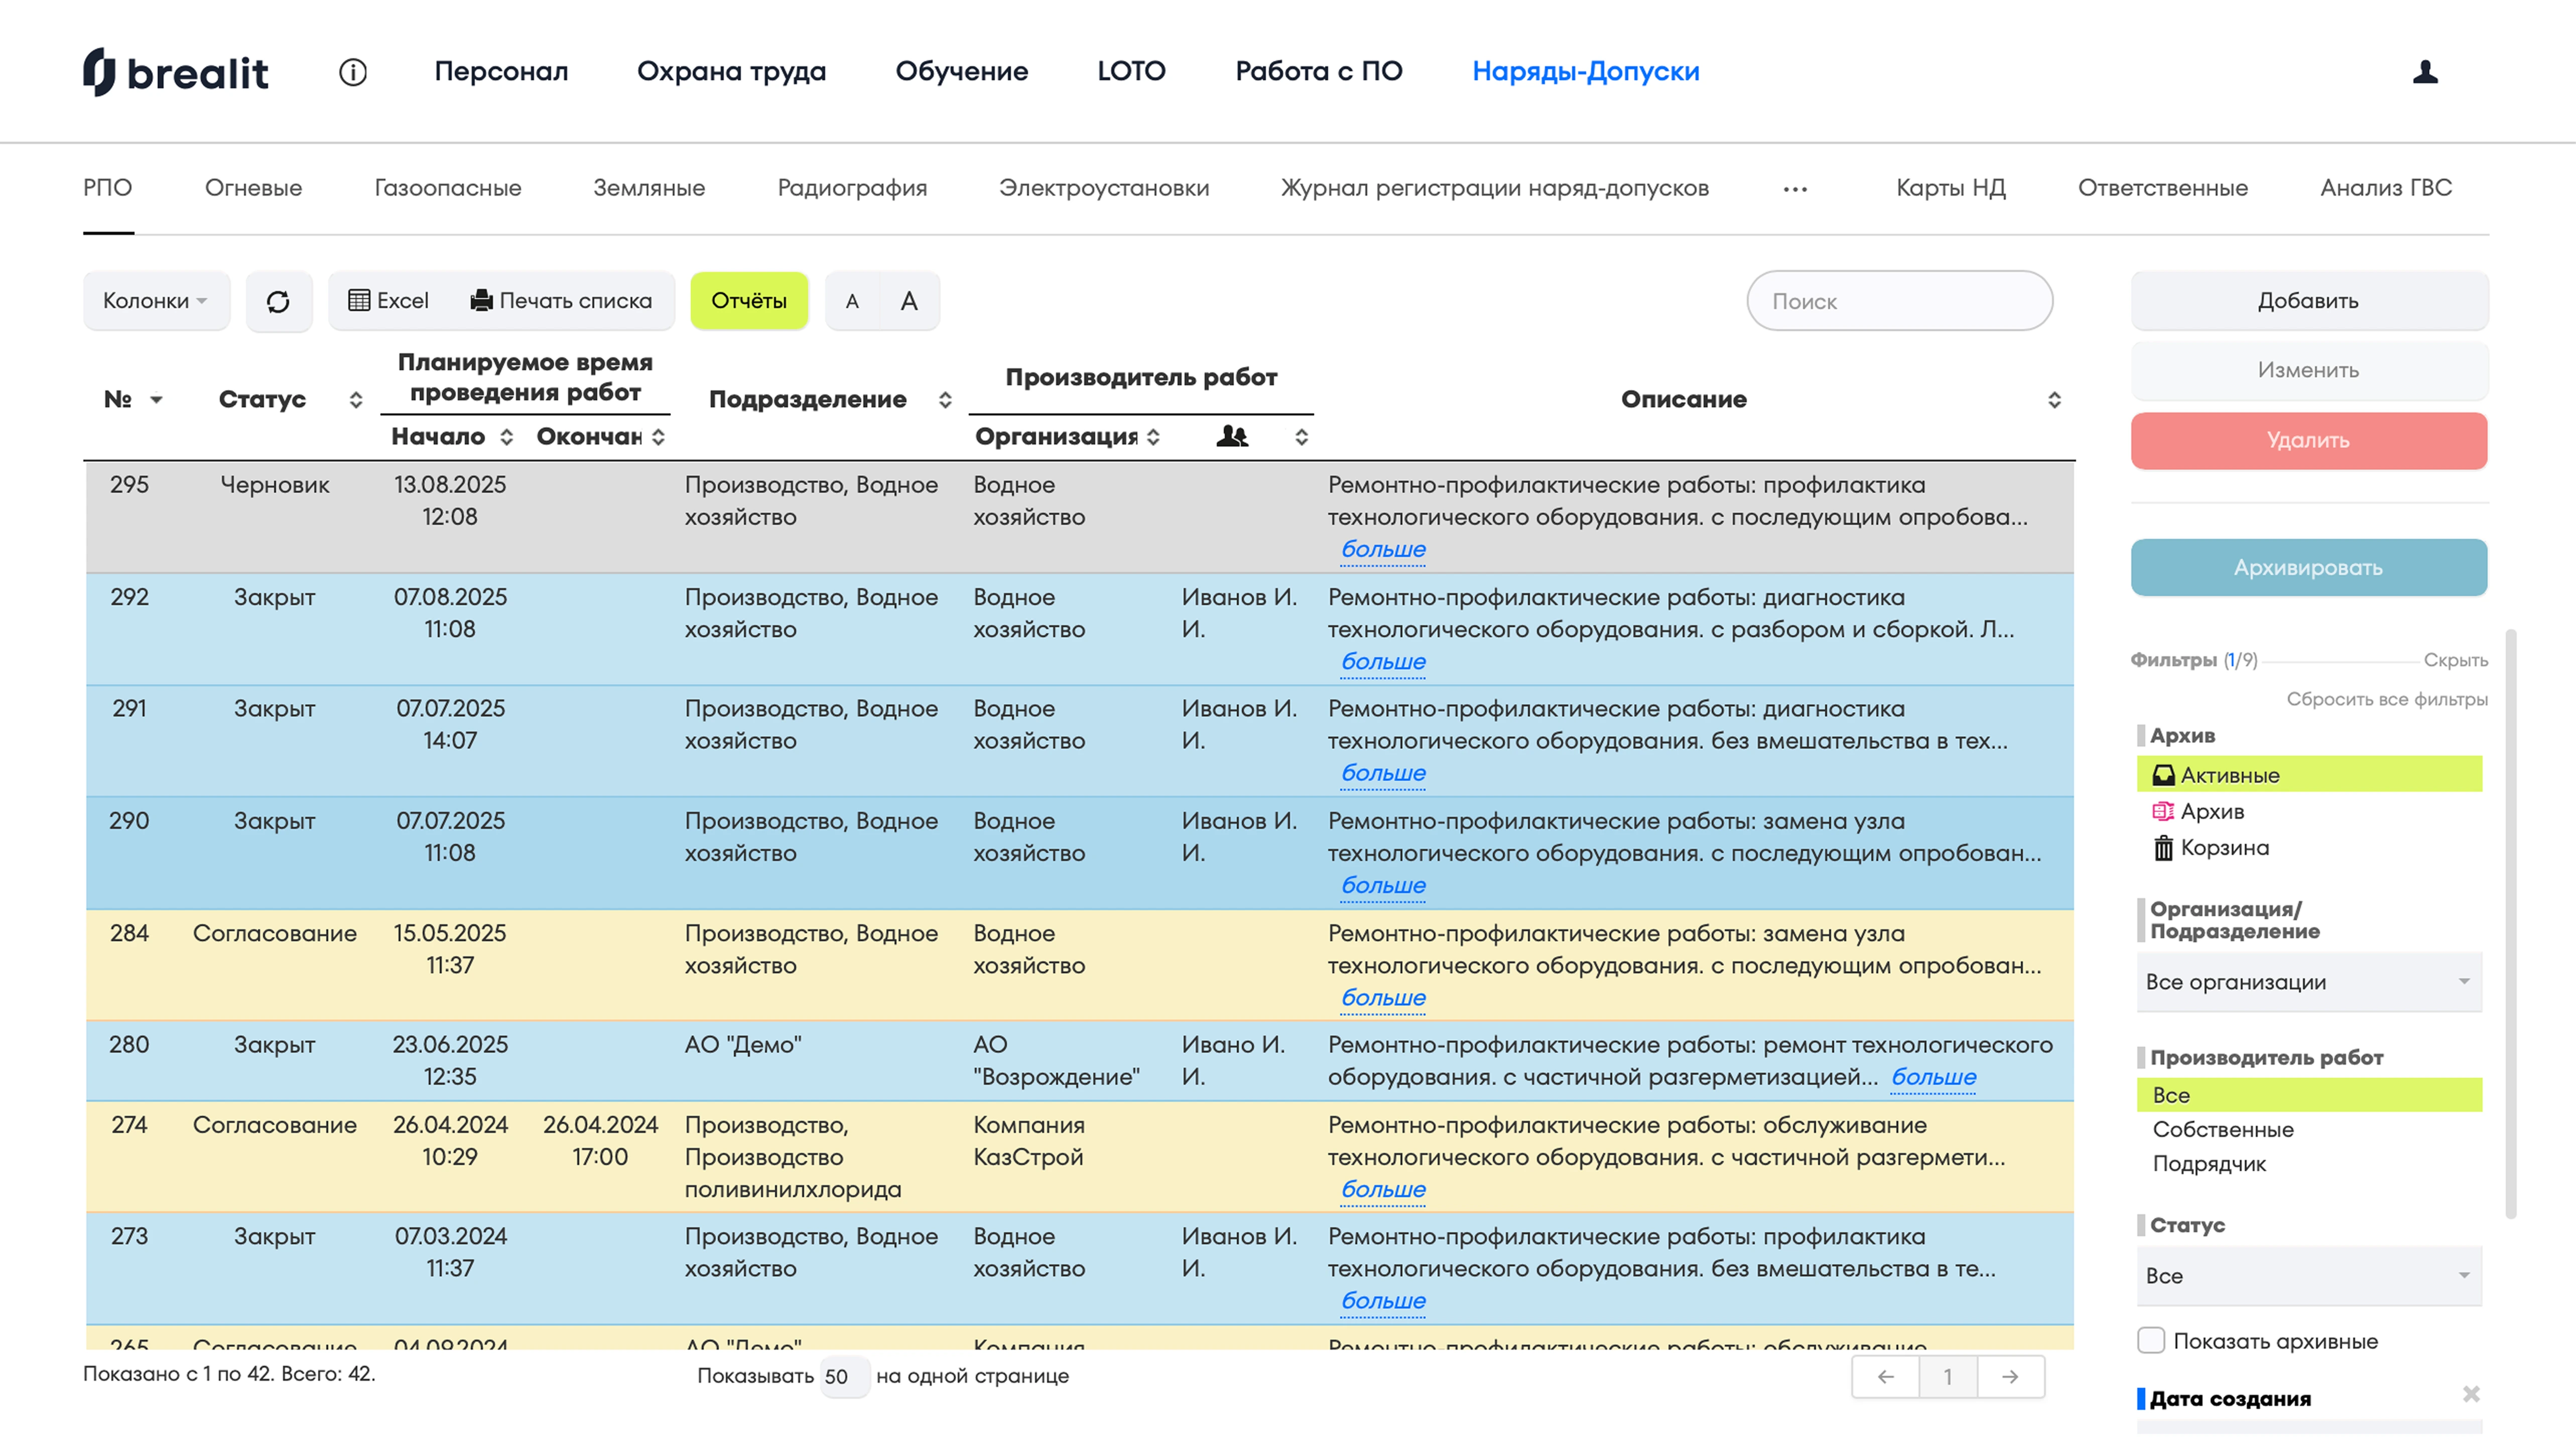Sort by the people icon column
This screenshot has width=2576, height=1447.
1232,436
